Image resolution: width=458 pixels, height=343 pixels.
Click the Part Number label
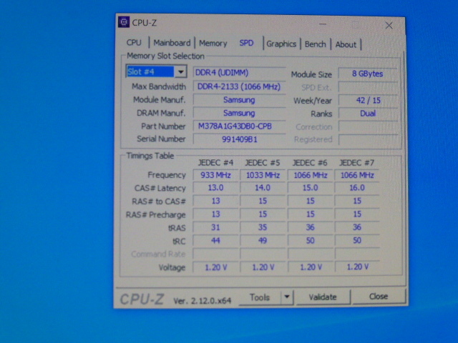(x=163, y=126)
